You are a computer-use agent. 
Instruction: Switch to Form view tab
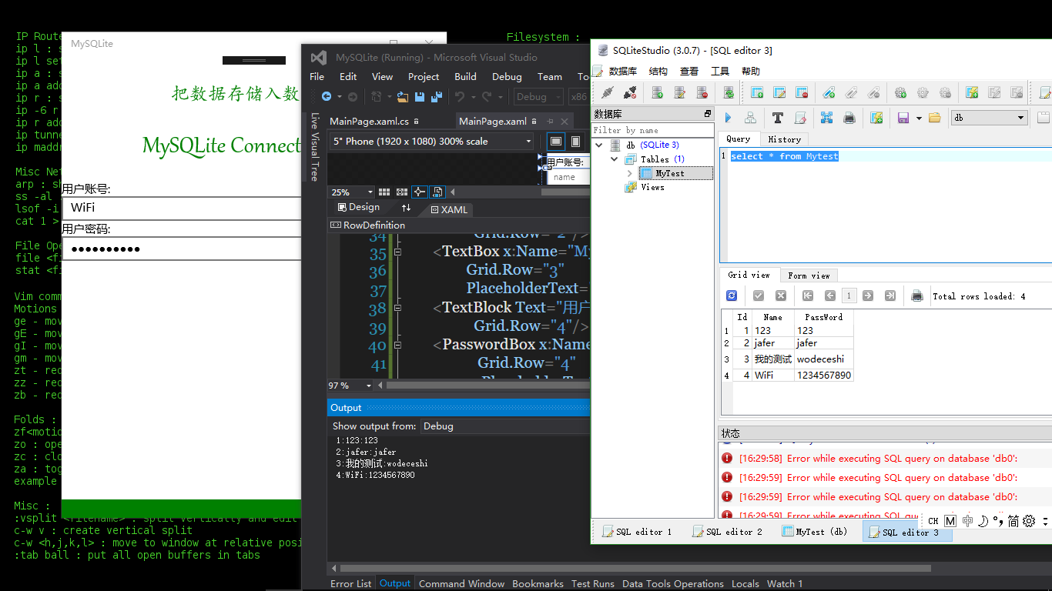click(809, 275)
